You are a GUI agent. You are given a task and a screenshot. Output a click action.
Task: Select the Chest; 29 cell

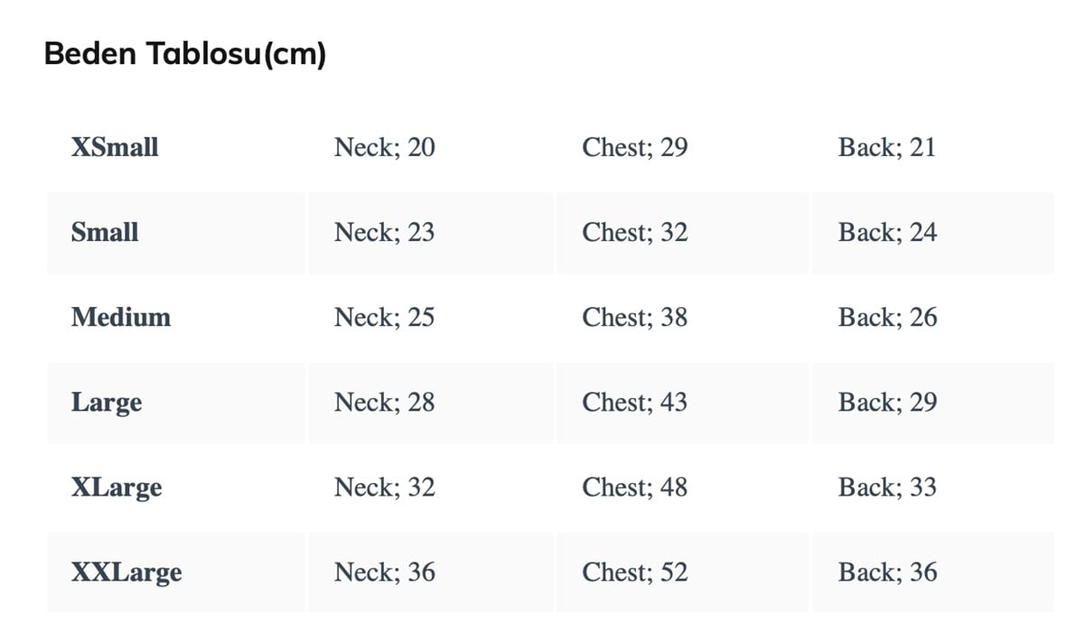point(634,147)
